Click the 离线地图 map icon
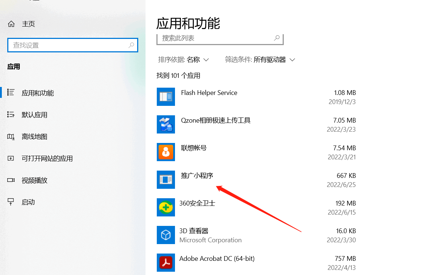The width and height of the screenshot is (446, 275). click(x=11, y=137)
